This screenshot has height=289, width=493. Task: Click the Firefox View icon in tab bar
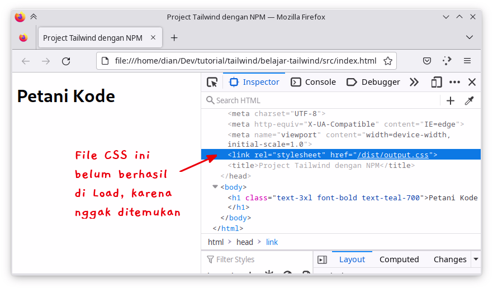23,37
